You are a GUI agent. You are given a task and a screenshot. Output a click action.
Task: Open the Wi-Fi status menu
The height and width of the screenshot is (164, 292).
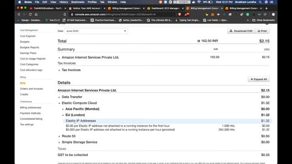tap(199, 2)
